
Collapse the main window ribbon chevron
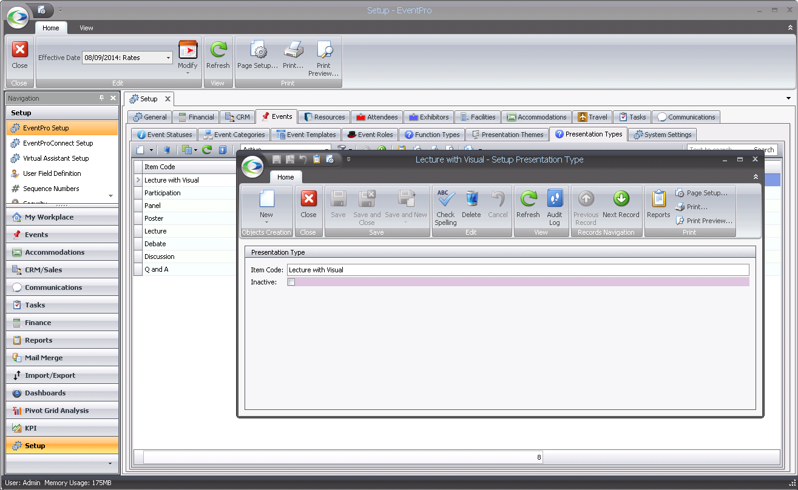(x=790, y=28)
